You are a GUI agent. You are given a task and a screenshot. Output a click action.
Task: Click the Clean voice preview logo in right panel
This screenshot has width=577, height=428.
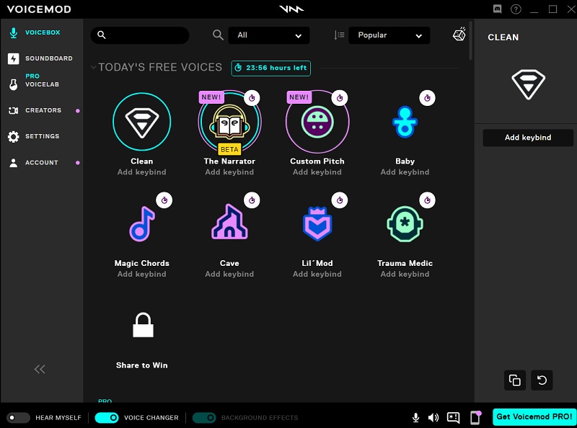click(x=528, y=84)
